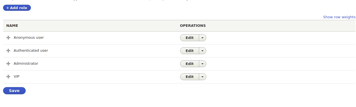Click the Operations column header

coord(193,25)
